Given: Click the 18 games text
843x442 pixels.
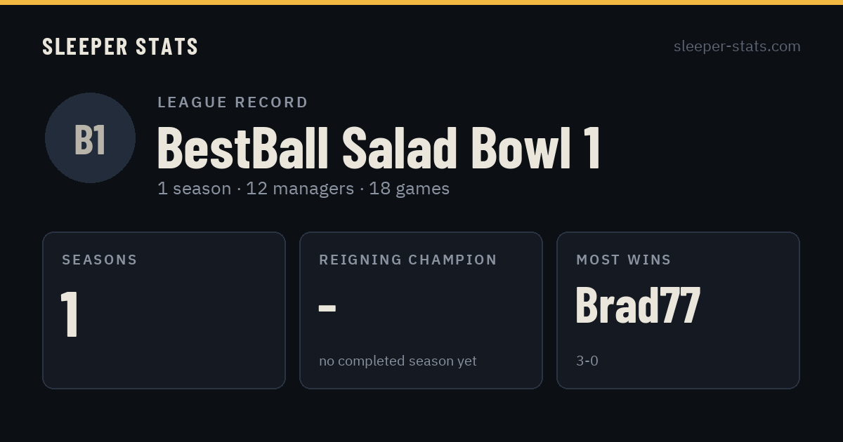Looking at the screenshot, I should point(409,189).
